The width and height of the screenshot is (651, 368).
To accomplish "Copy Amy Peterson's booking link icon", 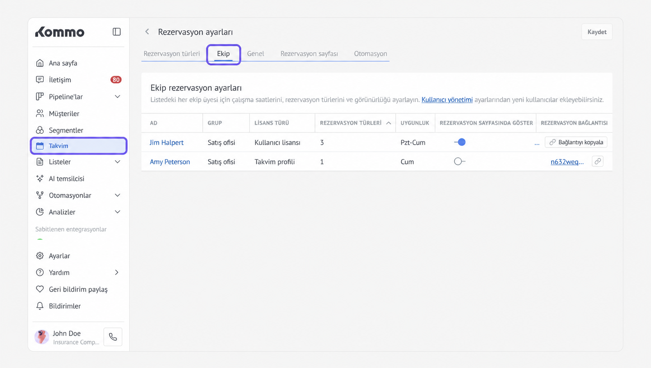I will pyautogui.click(x=597, y=161).
